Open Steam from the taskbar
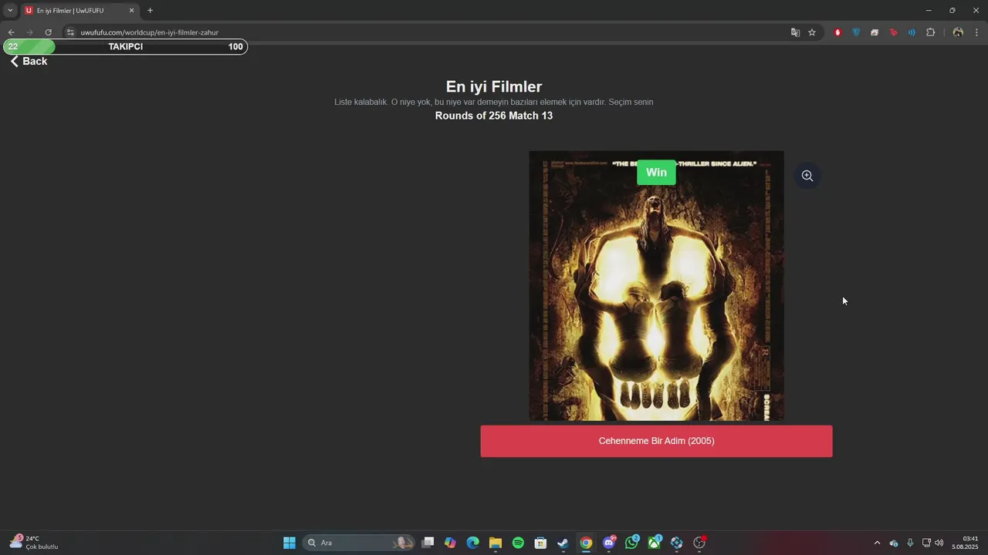The height and width of the screenshot is (555, 988). point(563,543)
